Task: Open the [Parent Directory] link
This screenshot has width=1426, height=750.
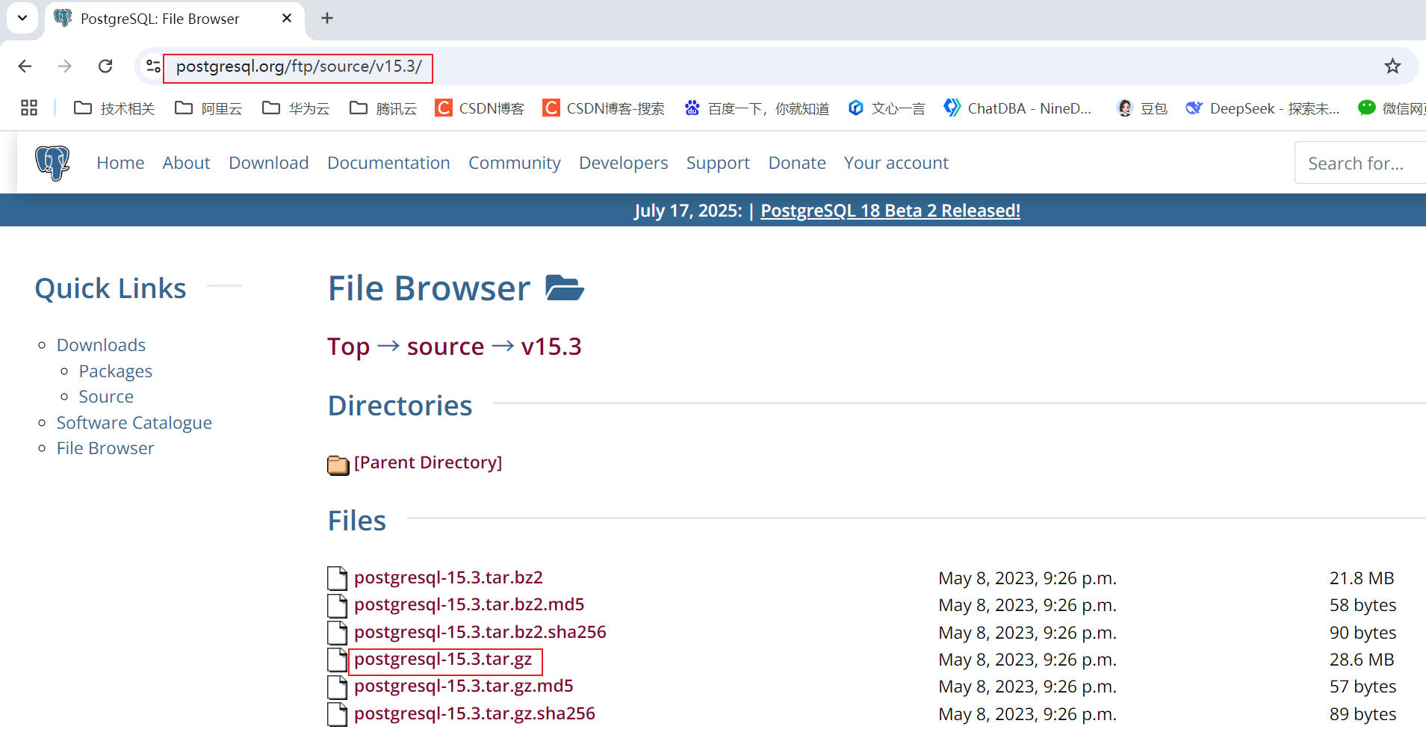Action: tap(428, 462)
